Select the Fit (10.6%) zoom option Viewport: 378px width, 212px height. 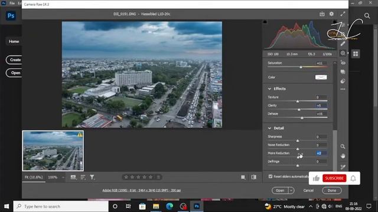[x=34, y=177]
